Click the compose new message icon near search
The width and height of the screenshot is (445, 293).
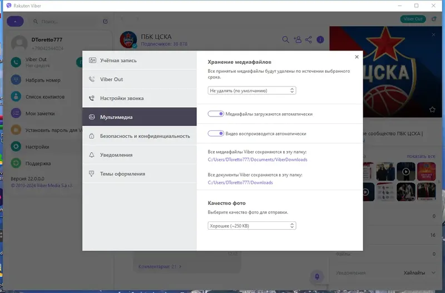pyautogui.click(x=105, y=21)
